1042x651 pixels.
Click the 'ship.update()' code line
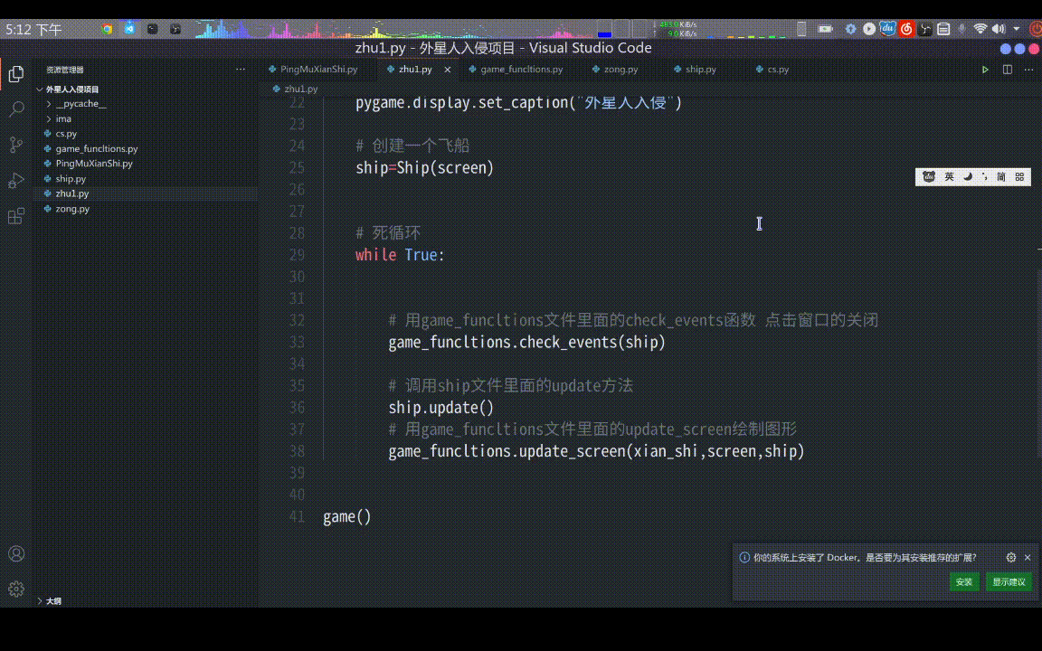pyautogui.click(x=440, y=408)
